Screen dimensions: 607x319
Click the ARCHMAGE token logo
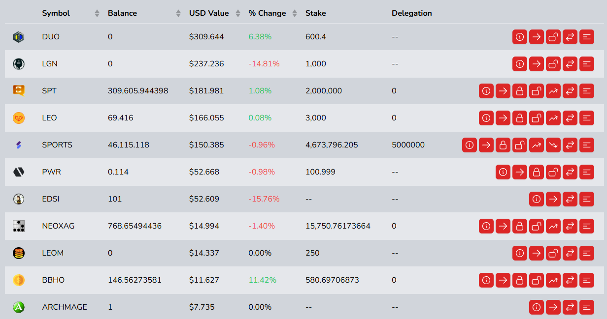click(x=19, y=307)
